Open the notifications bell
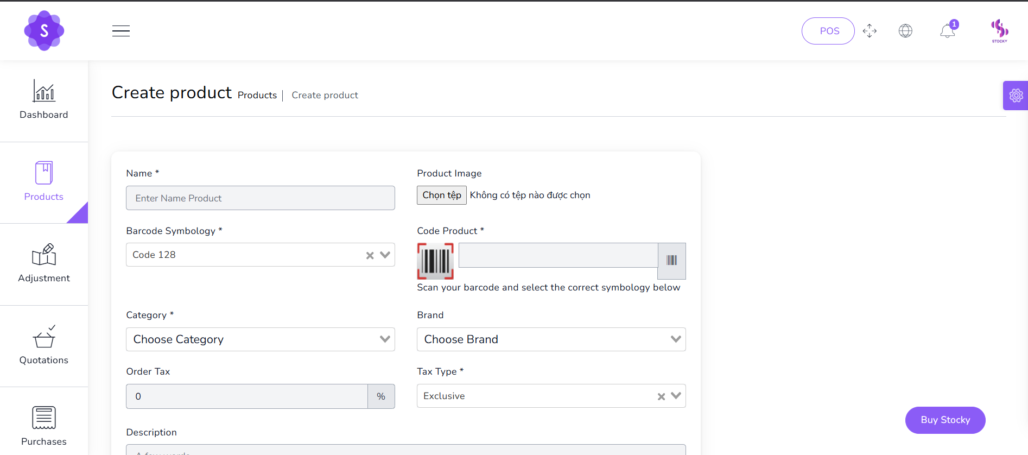This screenshot has width=1028, height=455. coord(948,31)
